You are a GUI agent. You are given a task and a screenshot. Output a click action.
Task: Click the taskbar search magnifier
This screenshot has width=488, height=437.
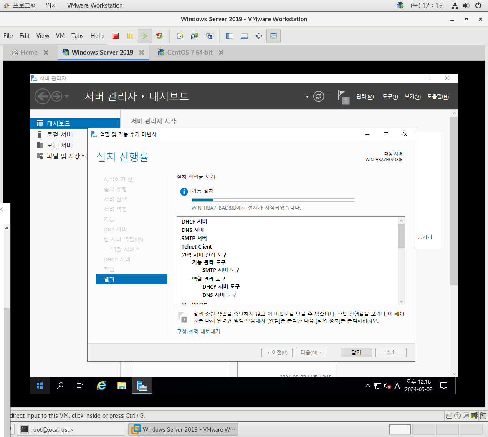point(60,386)
